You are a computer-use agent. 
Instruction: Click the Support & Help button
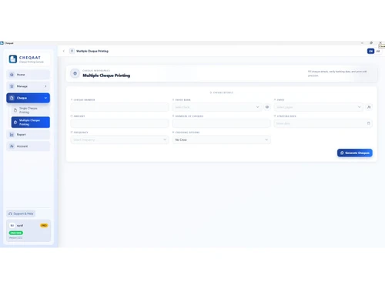[21, 213]
